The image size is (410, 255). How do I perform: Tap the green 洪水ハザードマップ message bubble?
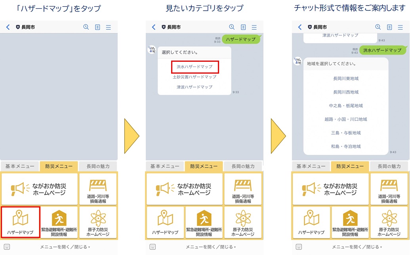click(382, 50)
